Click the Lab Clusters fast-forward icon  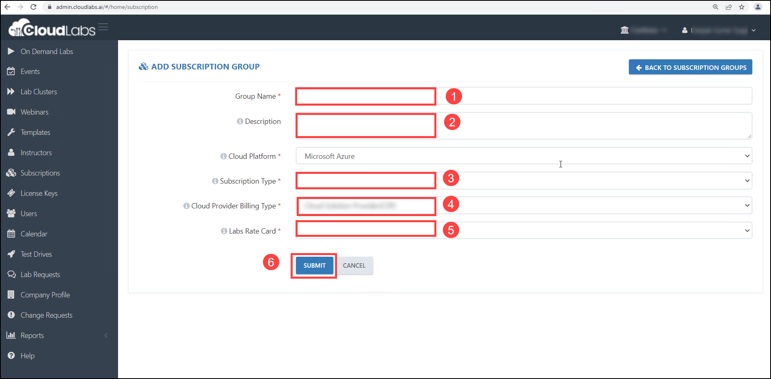click(x=11, y=91)
